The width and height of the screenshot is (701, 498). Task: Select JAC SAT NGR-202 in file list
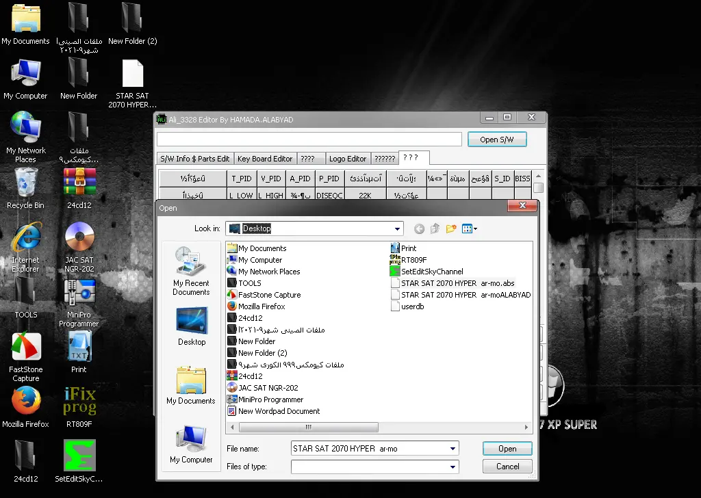pyautogui.click(x=262, y=388)
